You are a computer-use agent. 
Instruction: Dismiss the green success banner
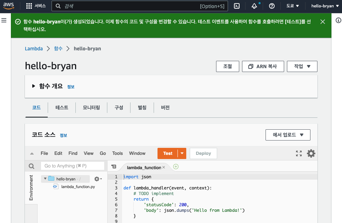click(x=323, y=22)
